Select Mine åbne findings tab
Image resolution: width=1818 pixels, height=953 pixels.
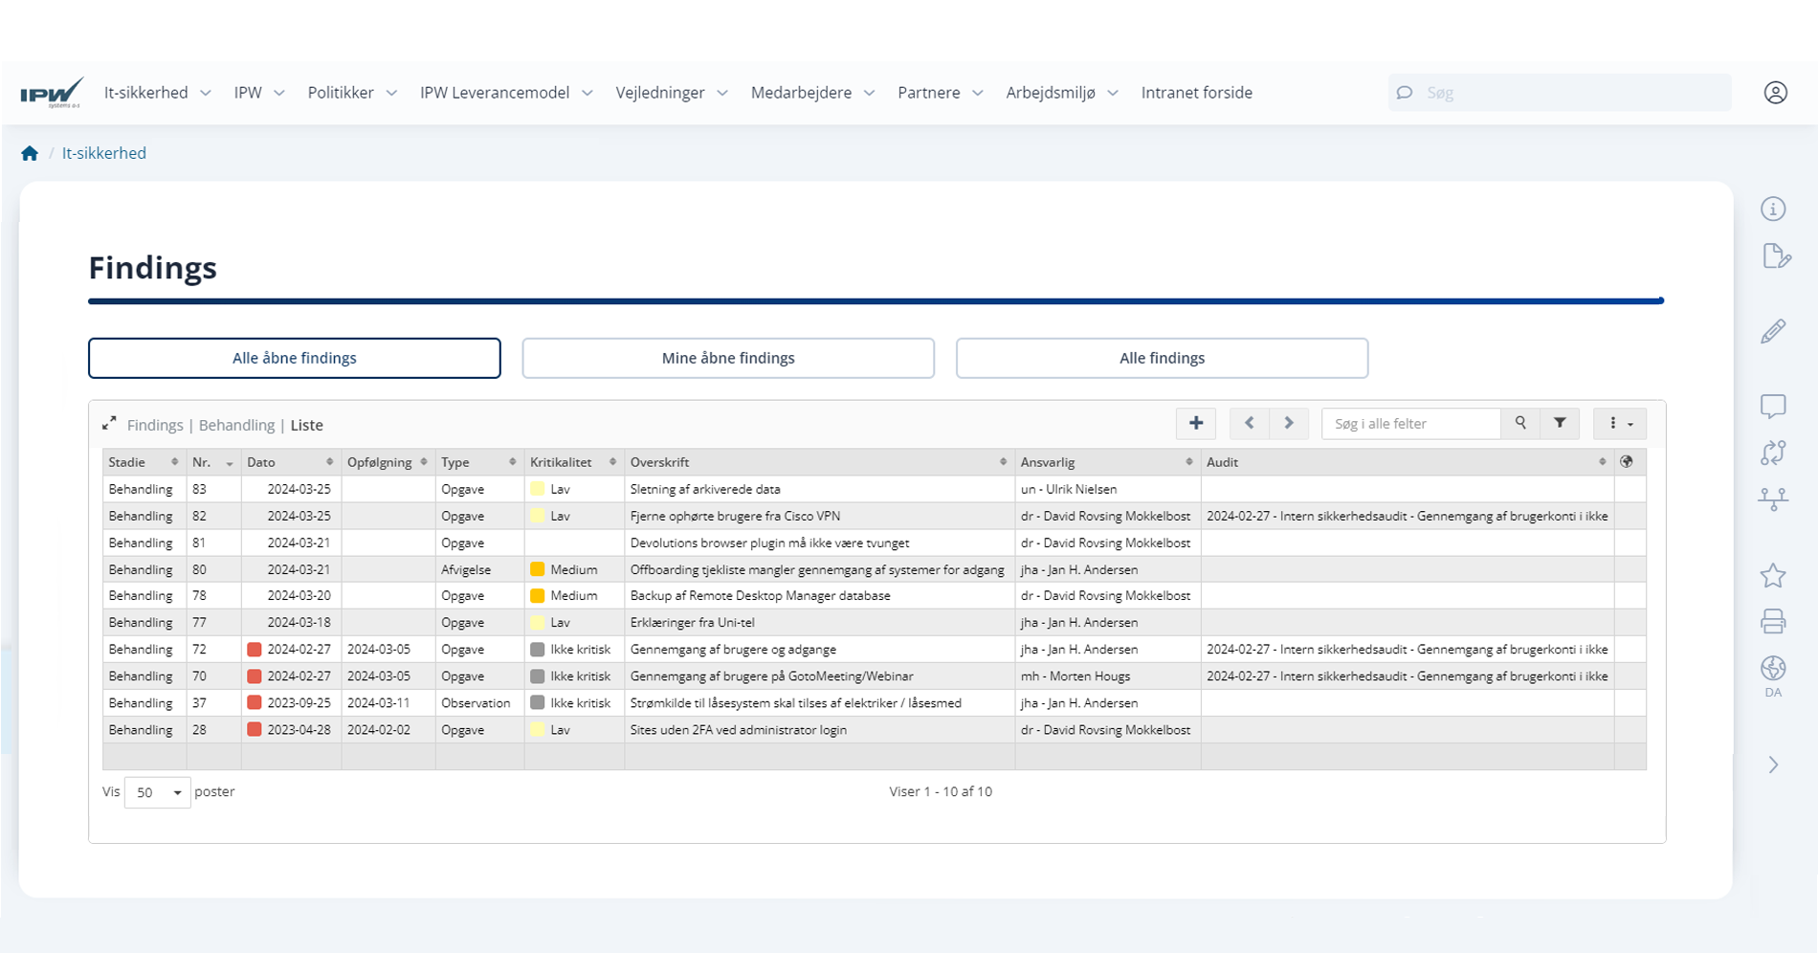pos(728,358)
